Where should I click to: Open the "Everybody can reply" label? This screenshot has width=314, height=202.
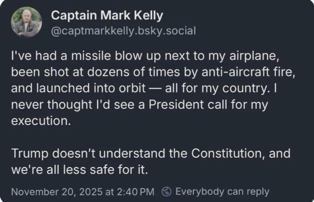222,192
